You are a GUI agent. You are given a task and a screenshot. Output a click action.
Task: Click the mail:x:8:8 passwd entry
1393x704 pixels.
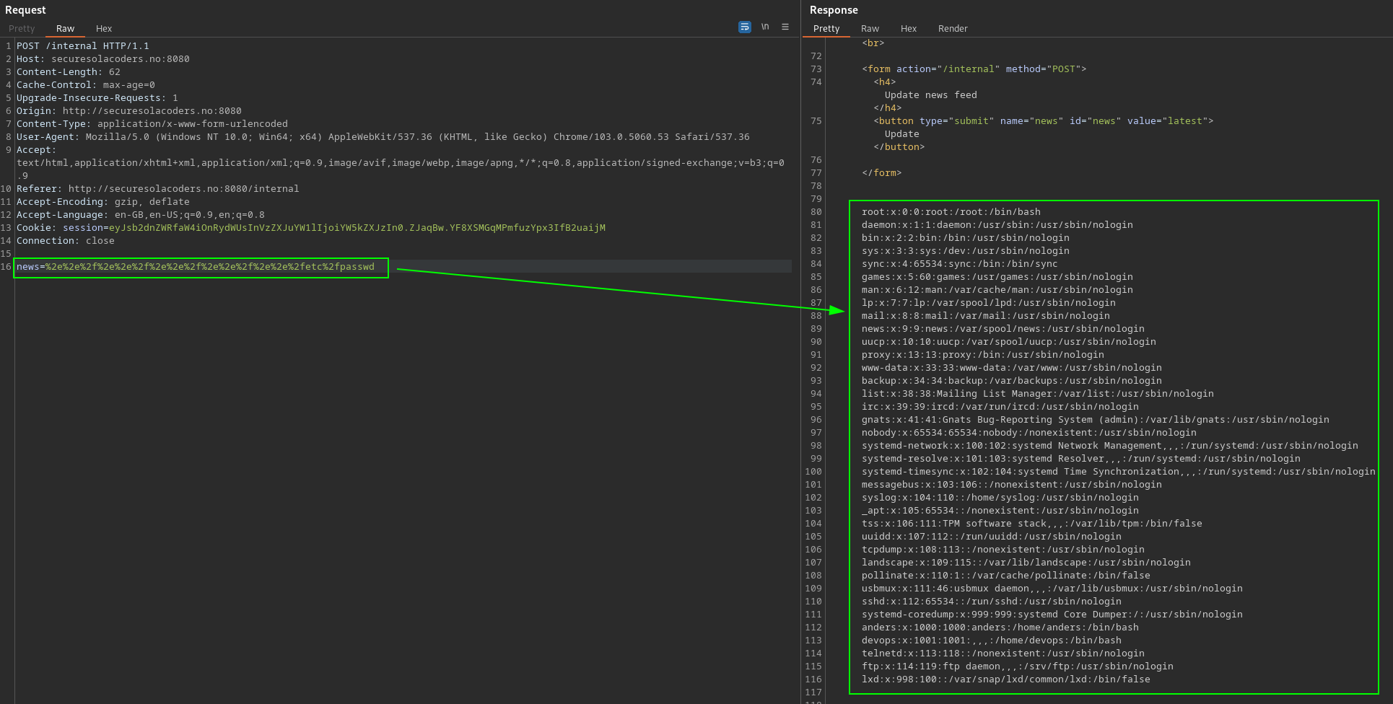coord(986,316)
